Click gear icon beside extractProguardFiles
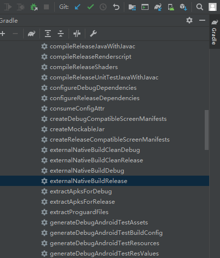This screenshot has height=258, width=220. click(44, 212)
